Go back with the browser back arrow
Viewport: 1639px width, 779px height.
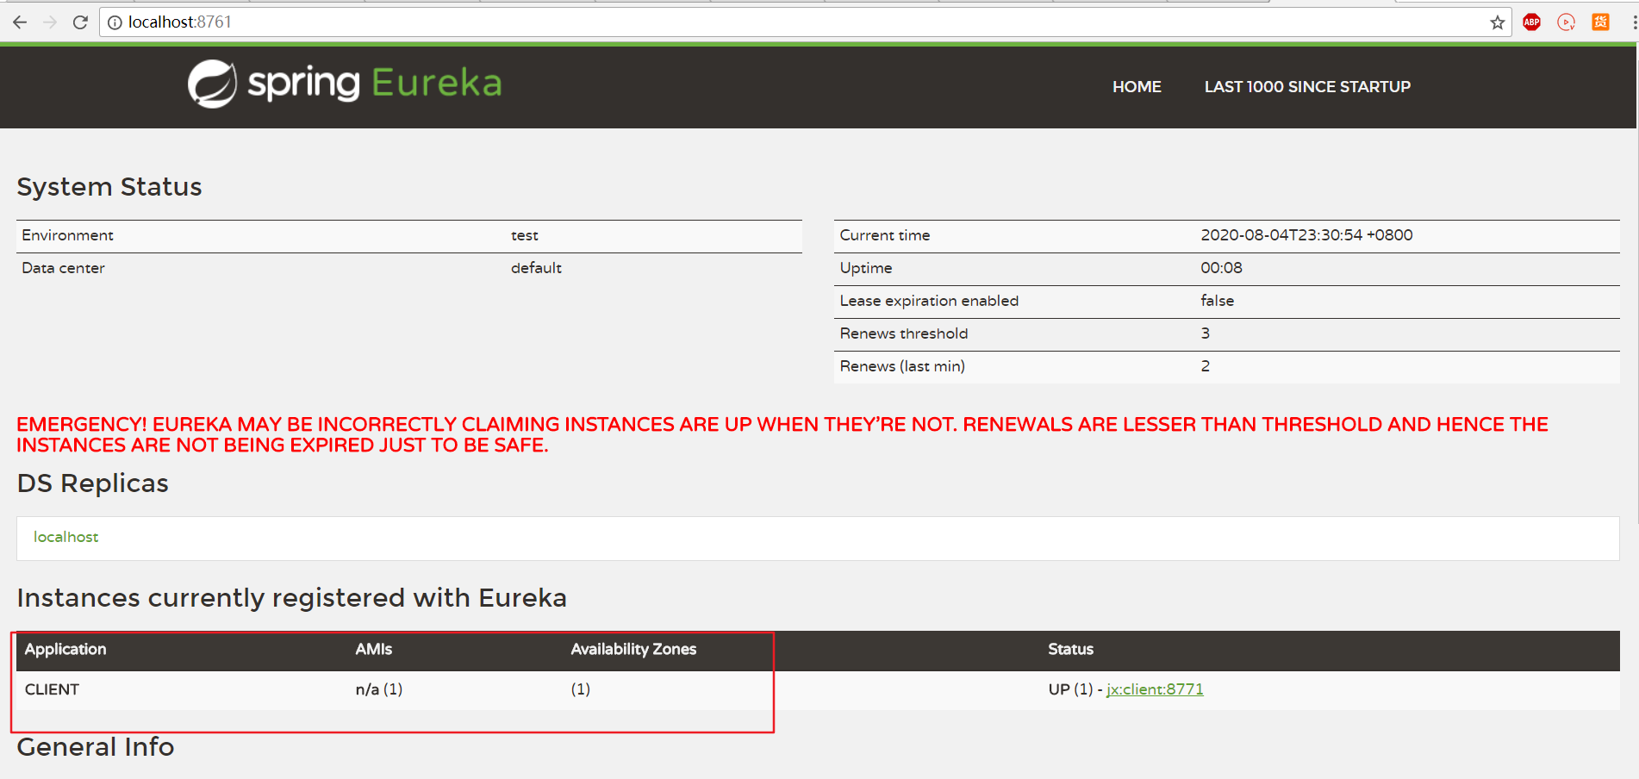[x=20, y=22]
